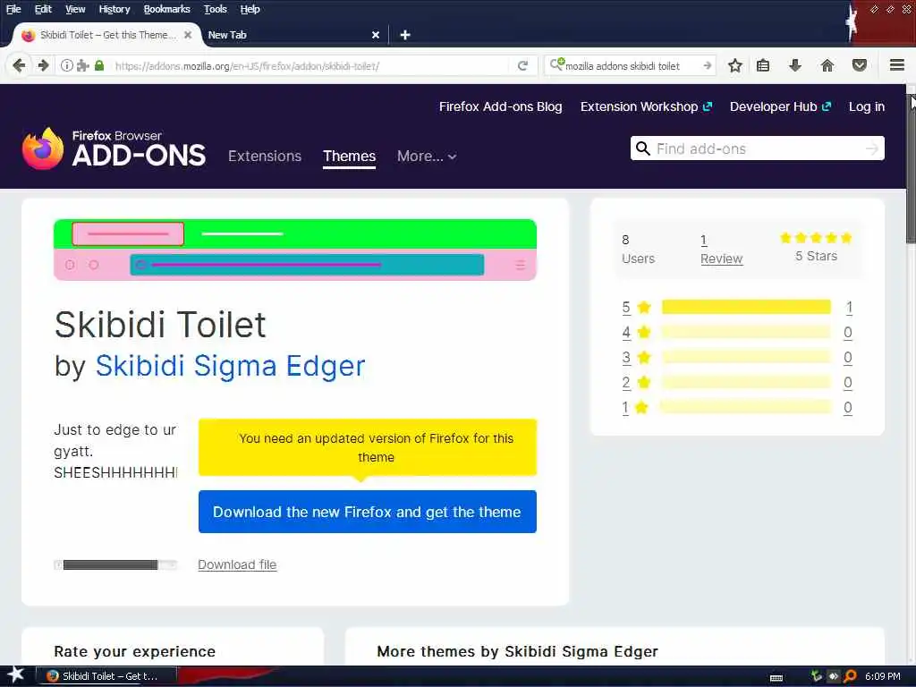Open the History menu
This screenshot has height=687, width=916.
114,9
